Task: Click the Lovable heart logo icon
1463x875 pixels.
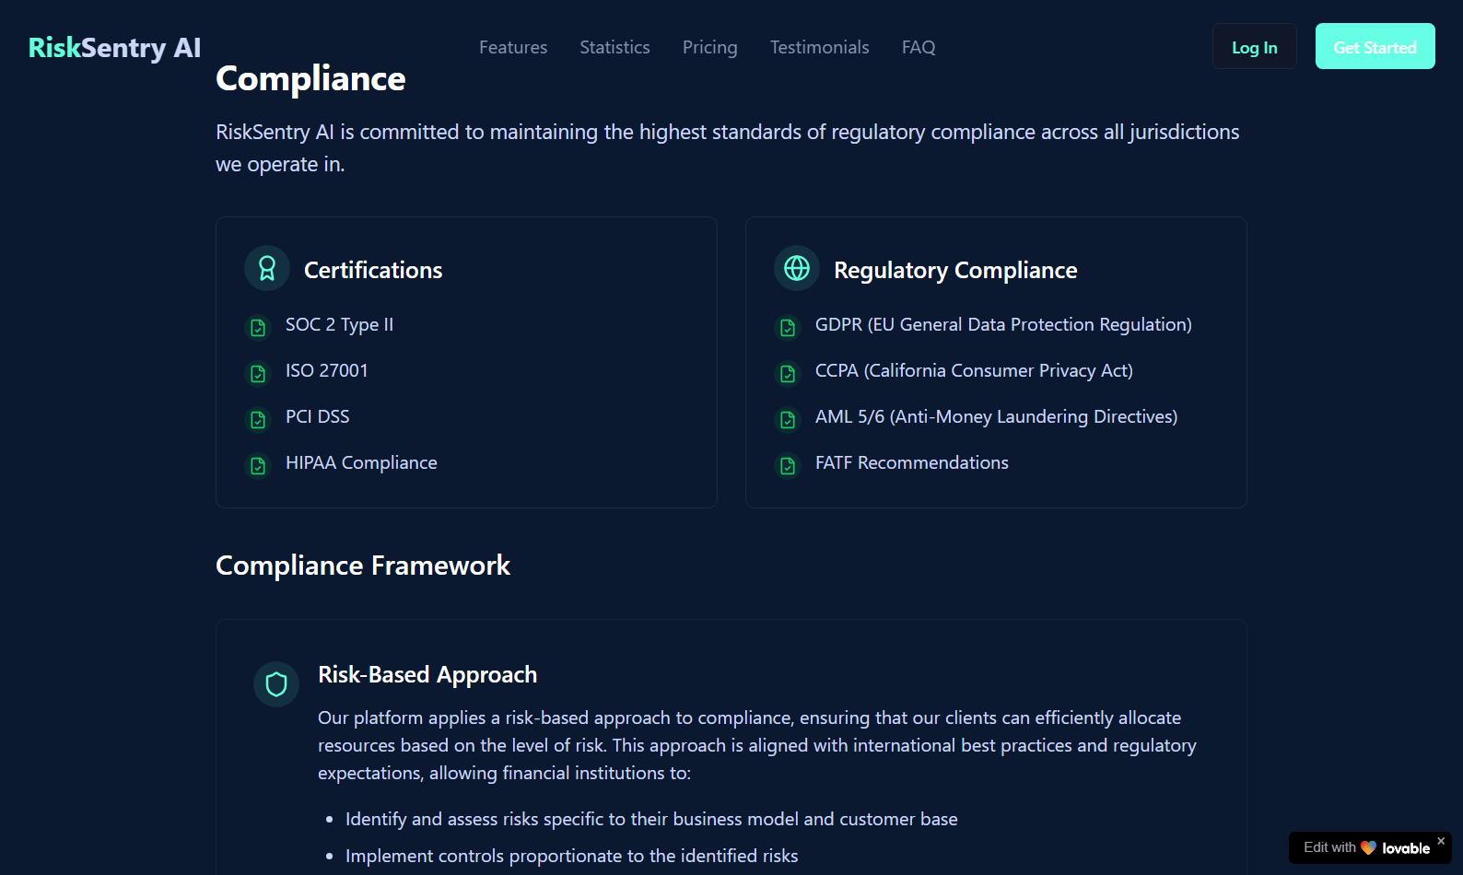Action: (x=1368, y=847)
